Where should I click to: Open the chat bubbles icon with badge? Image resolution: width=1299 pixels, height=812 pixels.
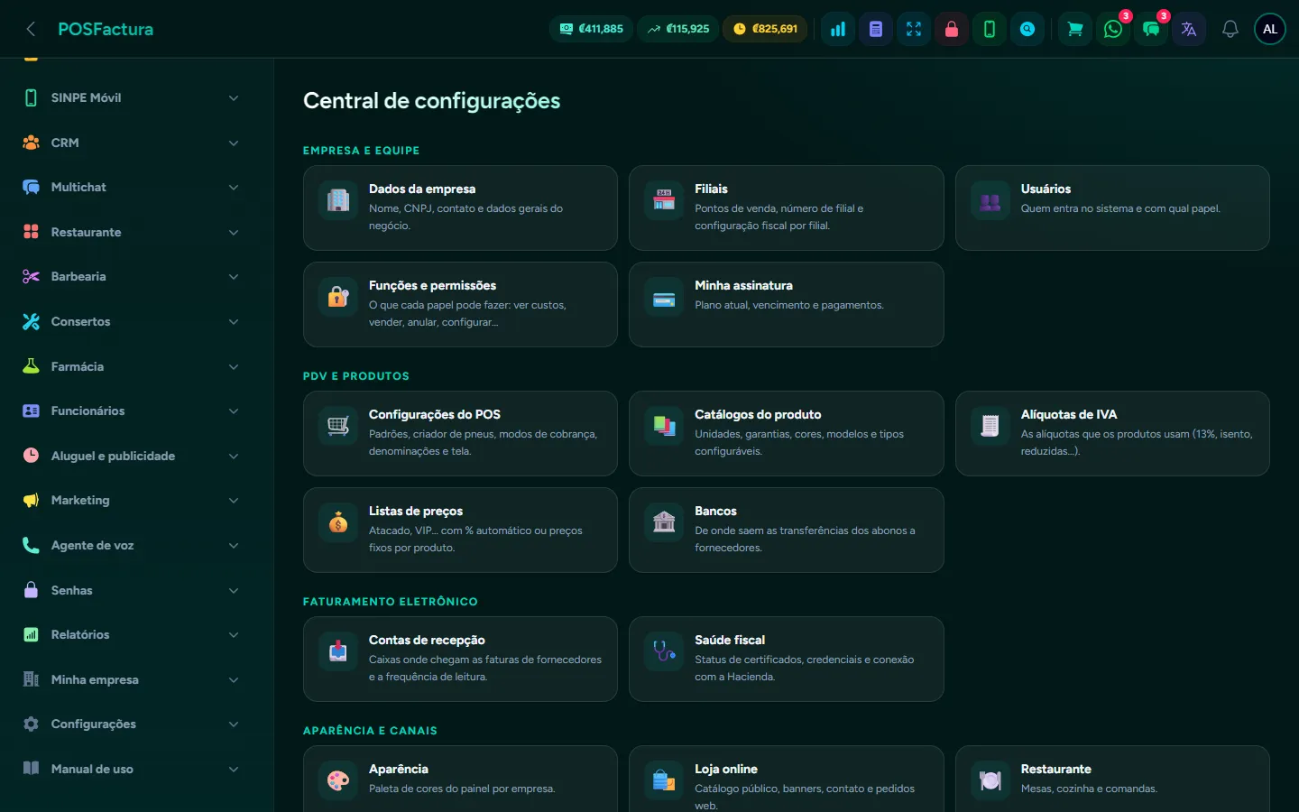pyautogui.click(x=1151, y=29)
